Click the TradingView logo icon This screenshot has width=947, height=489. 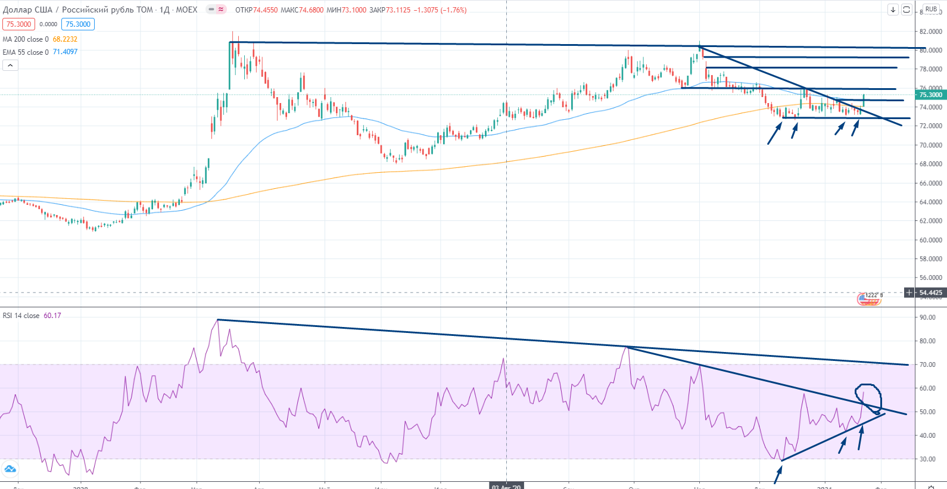(10, 469)
